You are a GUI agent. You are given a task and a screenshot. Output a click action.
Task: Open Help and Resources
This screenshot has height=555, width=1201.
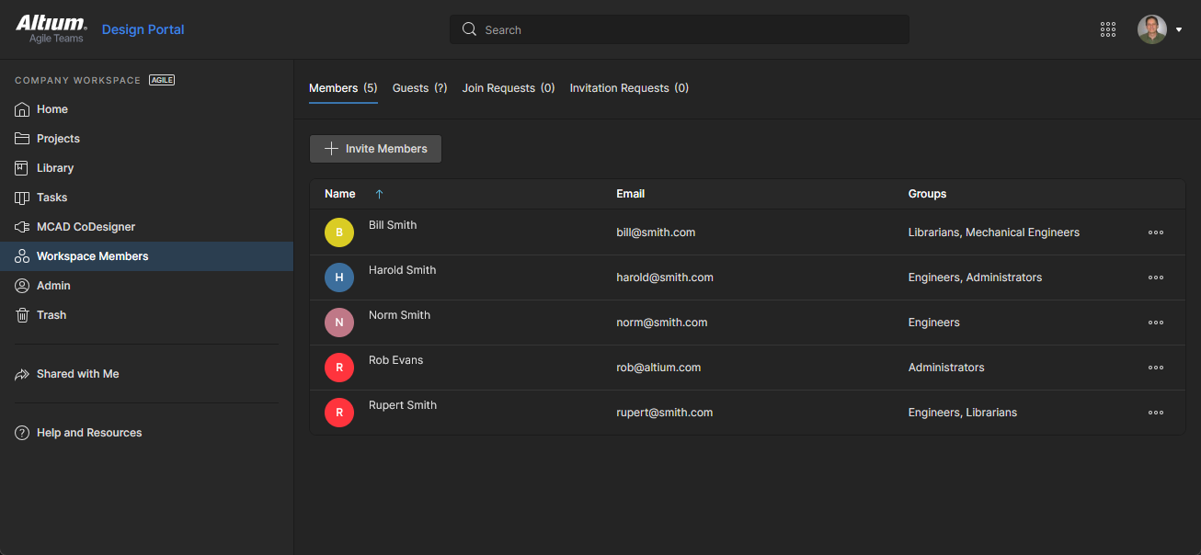click(89, 432)
